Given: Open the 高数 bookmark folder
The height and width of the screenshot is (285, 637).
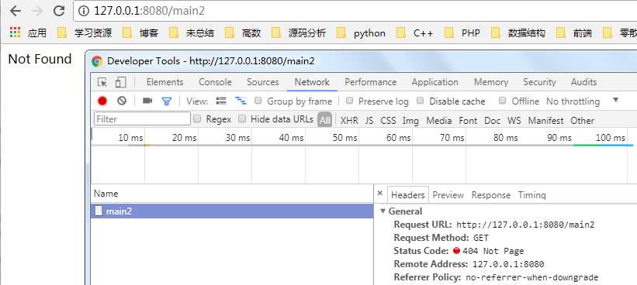Looking at the screenshot, I should coord(243,33).
